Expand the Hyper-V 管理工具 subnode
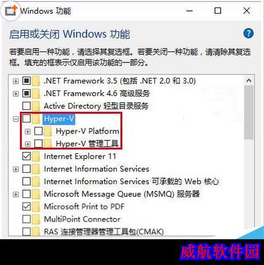 pyautogui.click(x=28, y=144)
